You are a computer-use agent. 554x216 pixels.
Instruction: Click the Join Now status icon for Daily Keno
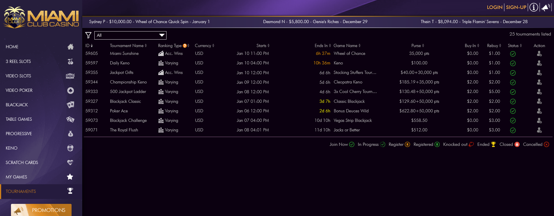click(x=513, y=63)
